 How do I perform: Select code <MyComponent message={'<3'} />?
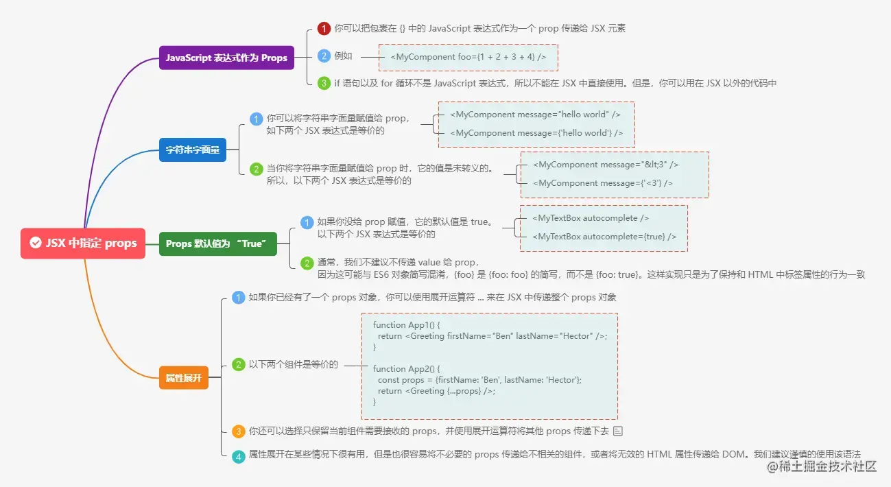[x=602, y=183]
